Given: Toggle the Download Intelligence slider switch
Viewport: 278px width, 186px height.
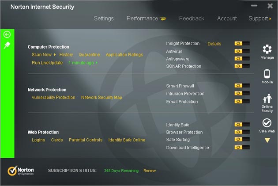Looking at the screenshot, I should point(242,147).
